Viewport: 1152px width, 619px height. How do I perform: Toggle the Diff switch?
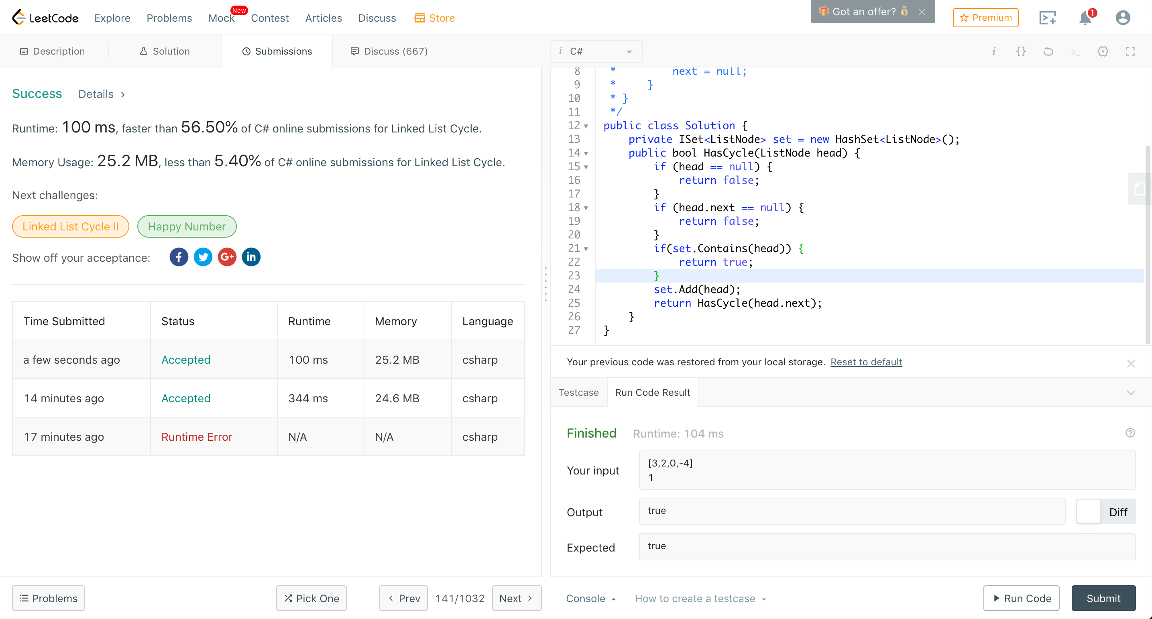[x=1105, y=512]
